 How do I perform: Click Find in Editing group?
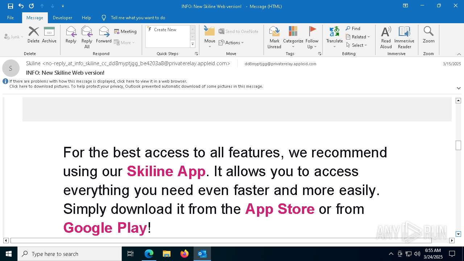pos(353,28)
